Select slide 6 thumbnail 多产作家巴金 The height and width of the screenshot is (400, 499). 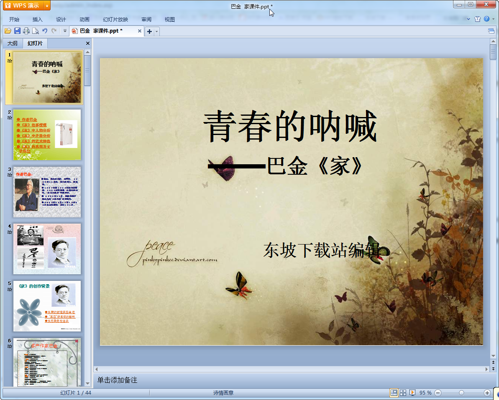(47, 362)
